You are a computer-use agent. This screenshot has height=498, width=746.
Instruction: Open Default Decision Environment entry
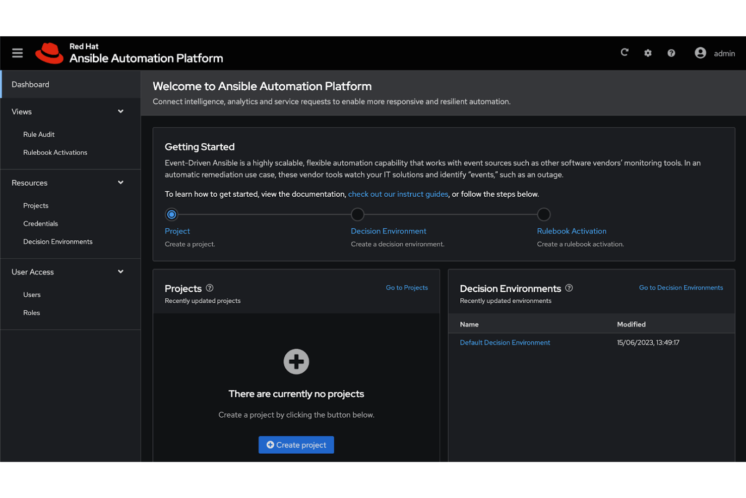tap(505, 343)
